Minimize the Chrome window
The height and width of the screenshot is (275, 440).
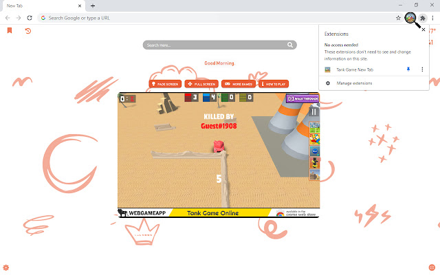400,5
